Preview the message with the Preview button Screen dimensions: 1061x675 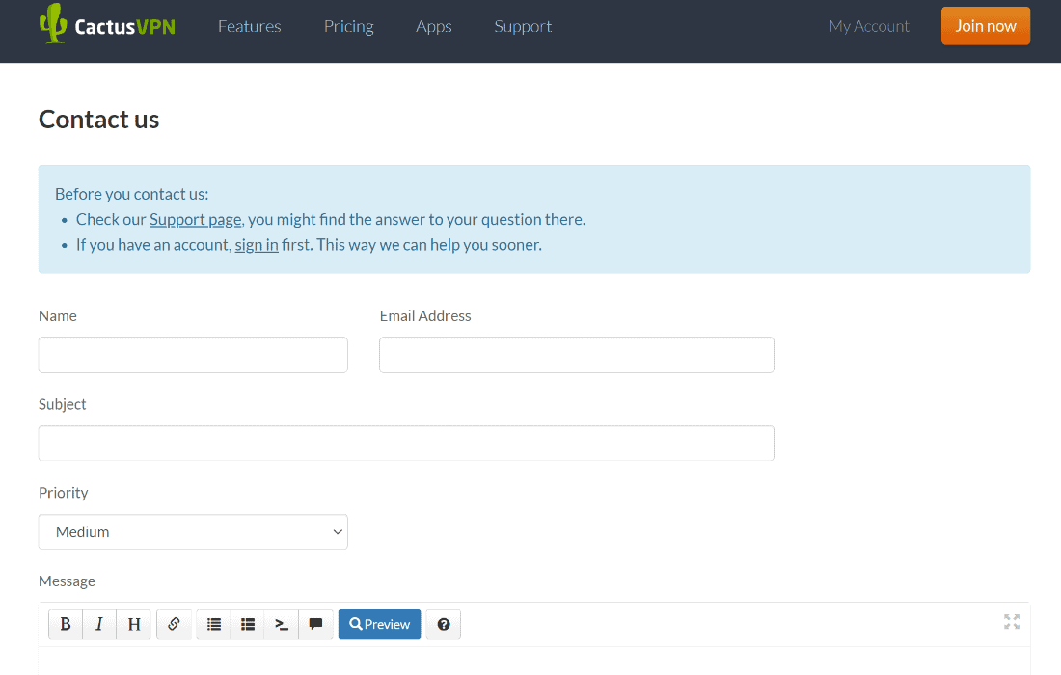(379, 625)
